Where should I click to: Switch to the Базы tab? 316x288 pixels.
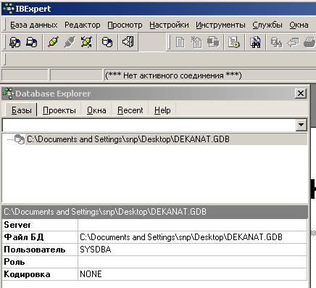click(x=21, y=110)
